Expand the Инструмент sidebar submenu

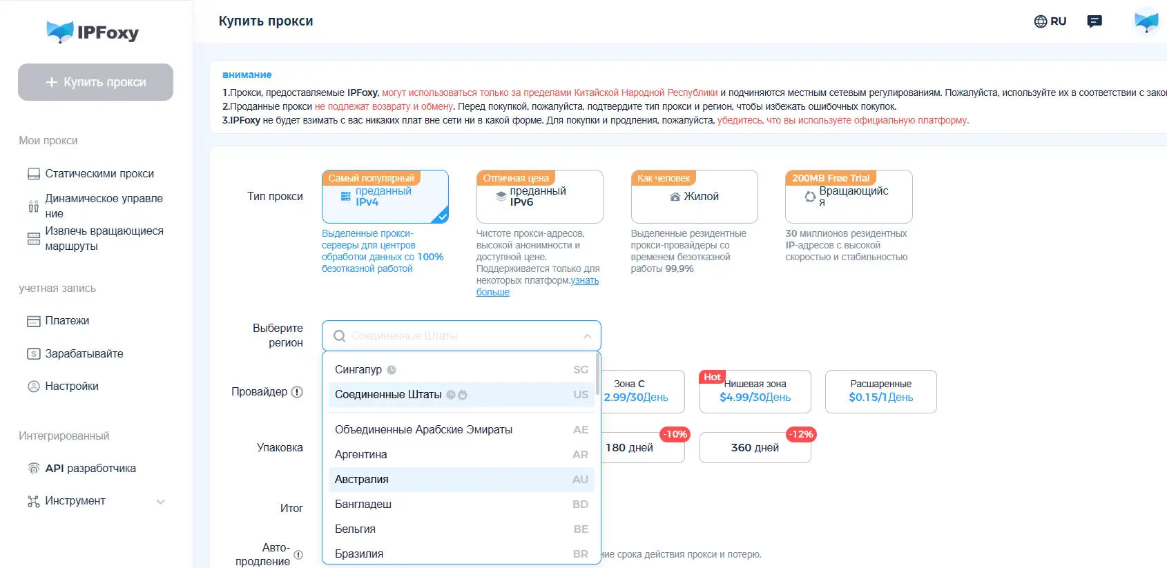click(x=160, y=502)
